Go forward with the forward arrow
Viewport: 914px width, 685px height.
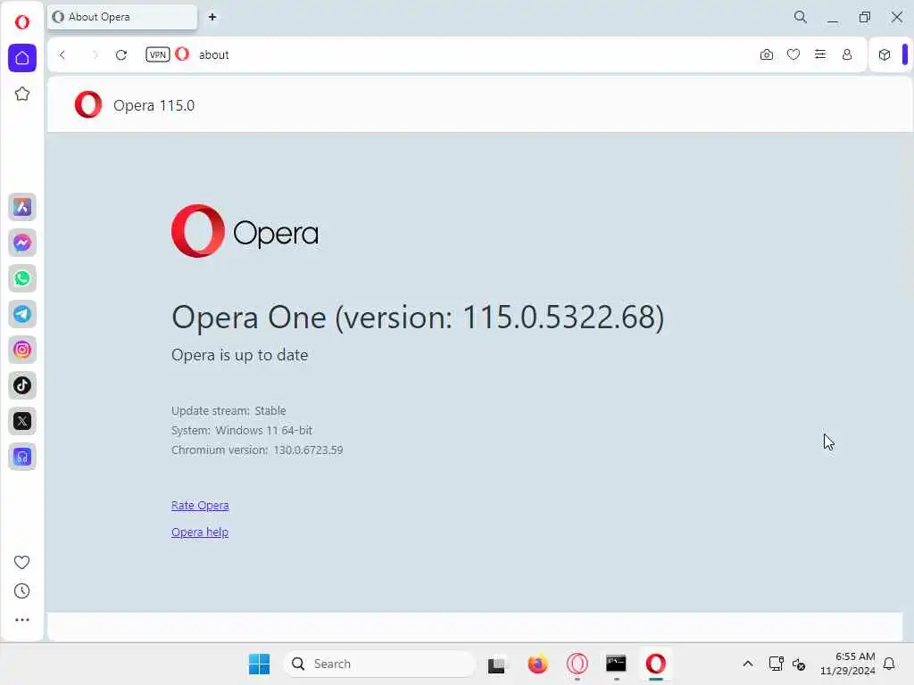[x=95, y=54]
